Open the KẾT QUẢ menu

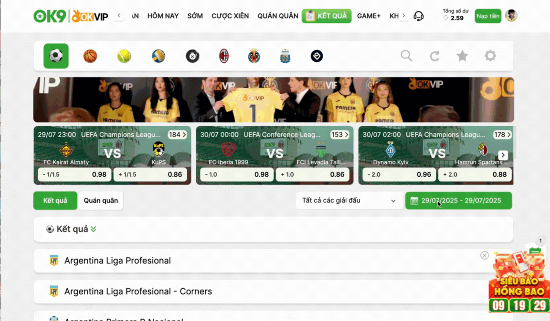(x=327, y=16)
